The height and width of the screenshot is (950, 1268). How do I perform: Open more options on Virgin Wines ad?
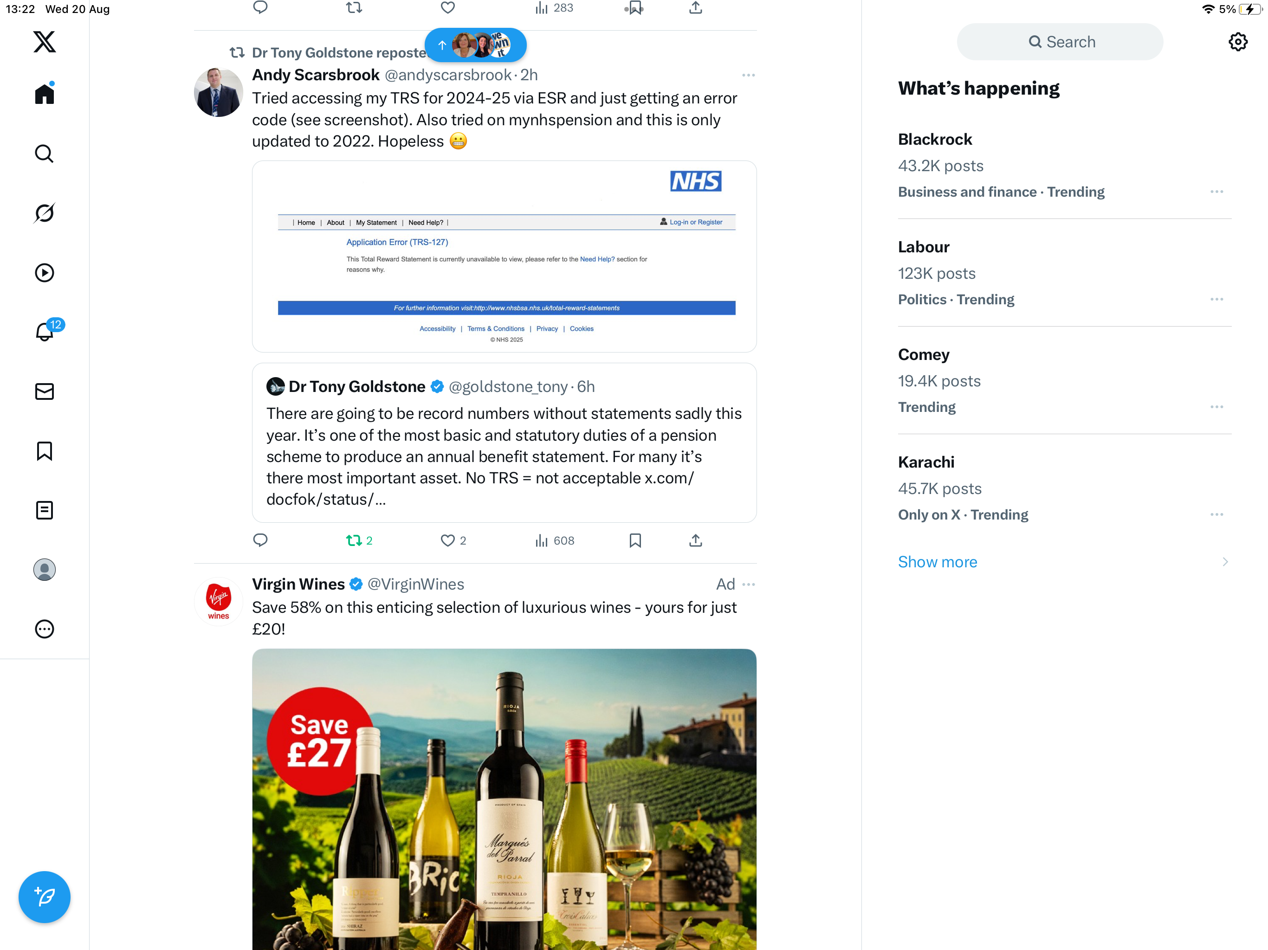[x=748, y=584]
